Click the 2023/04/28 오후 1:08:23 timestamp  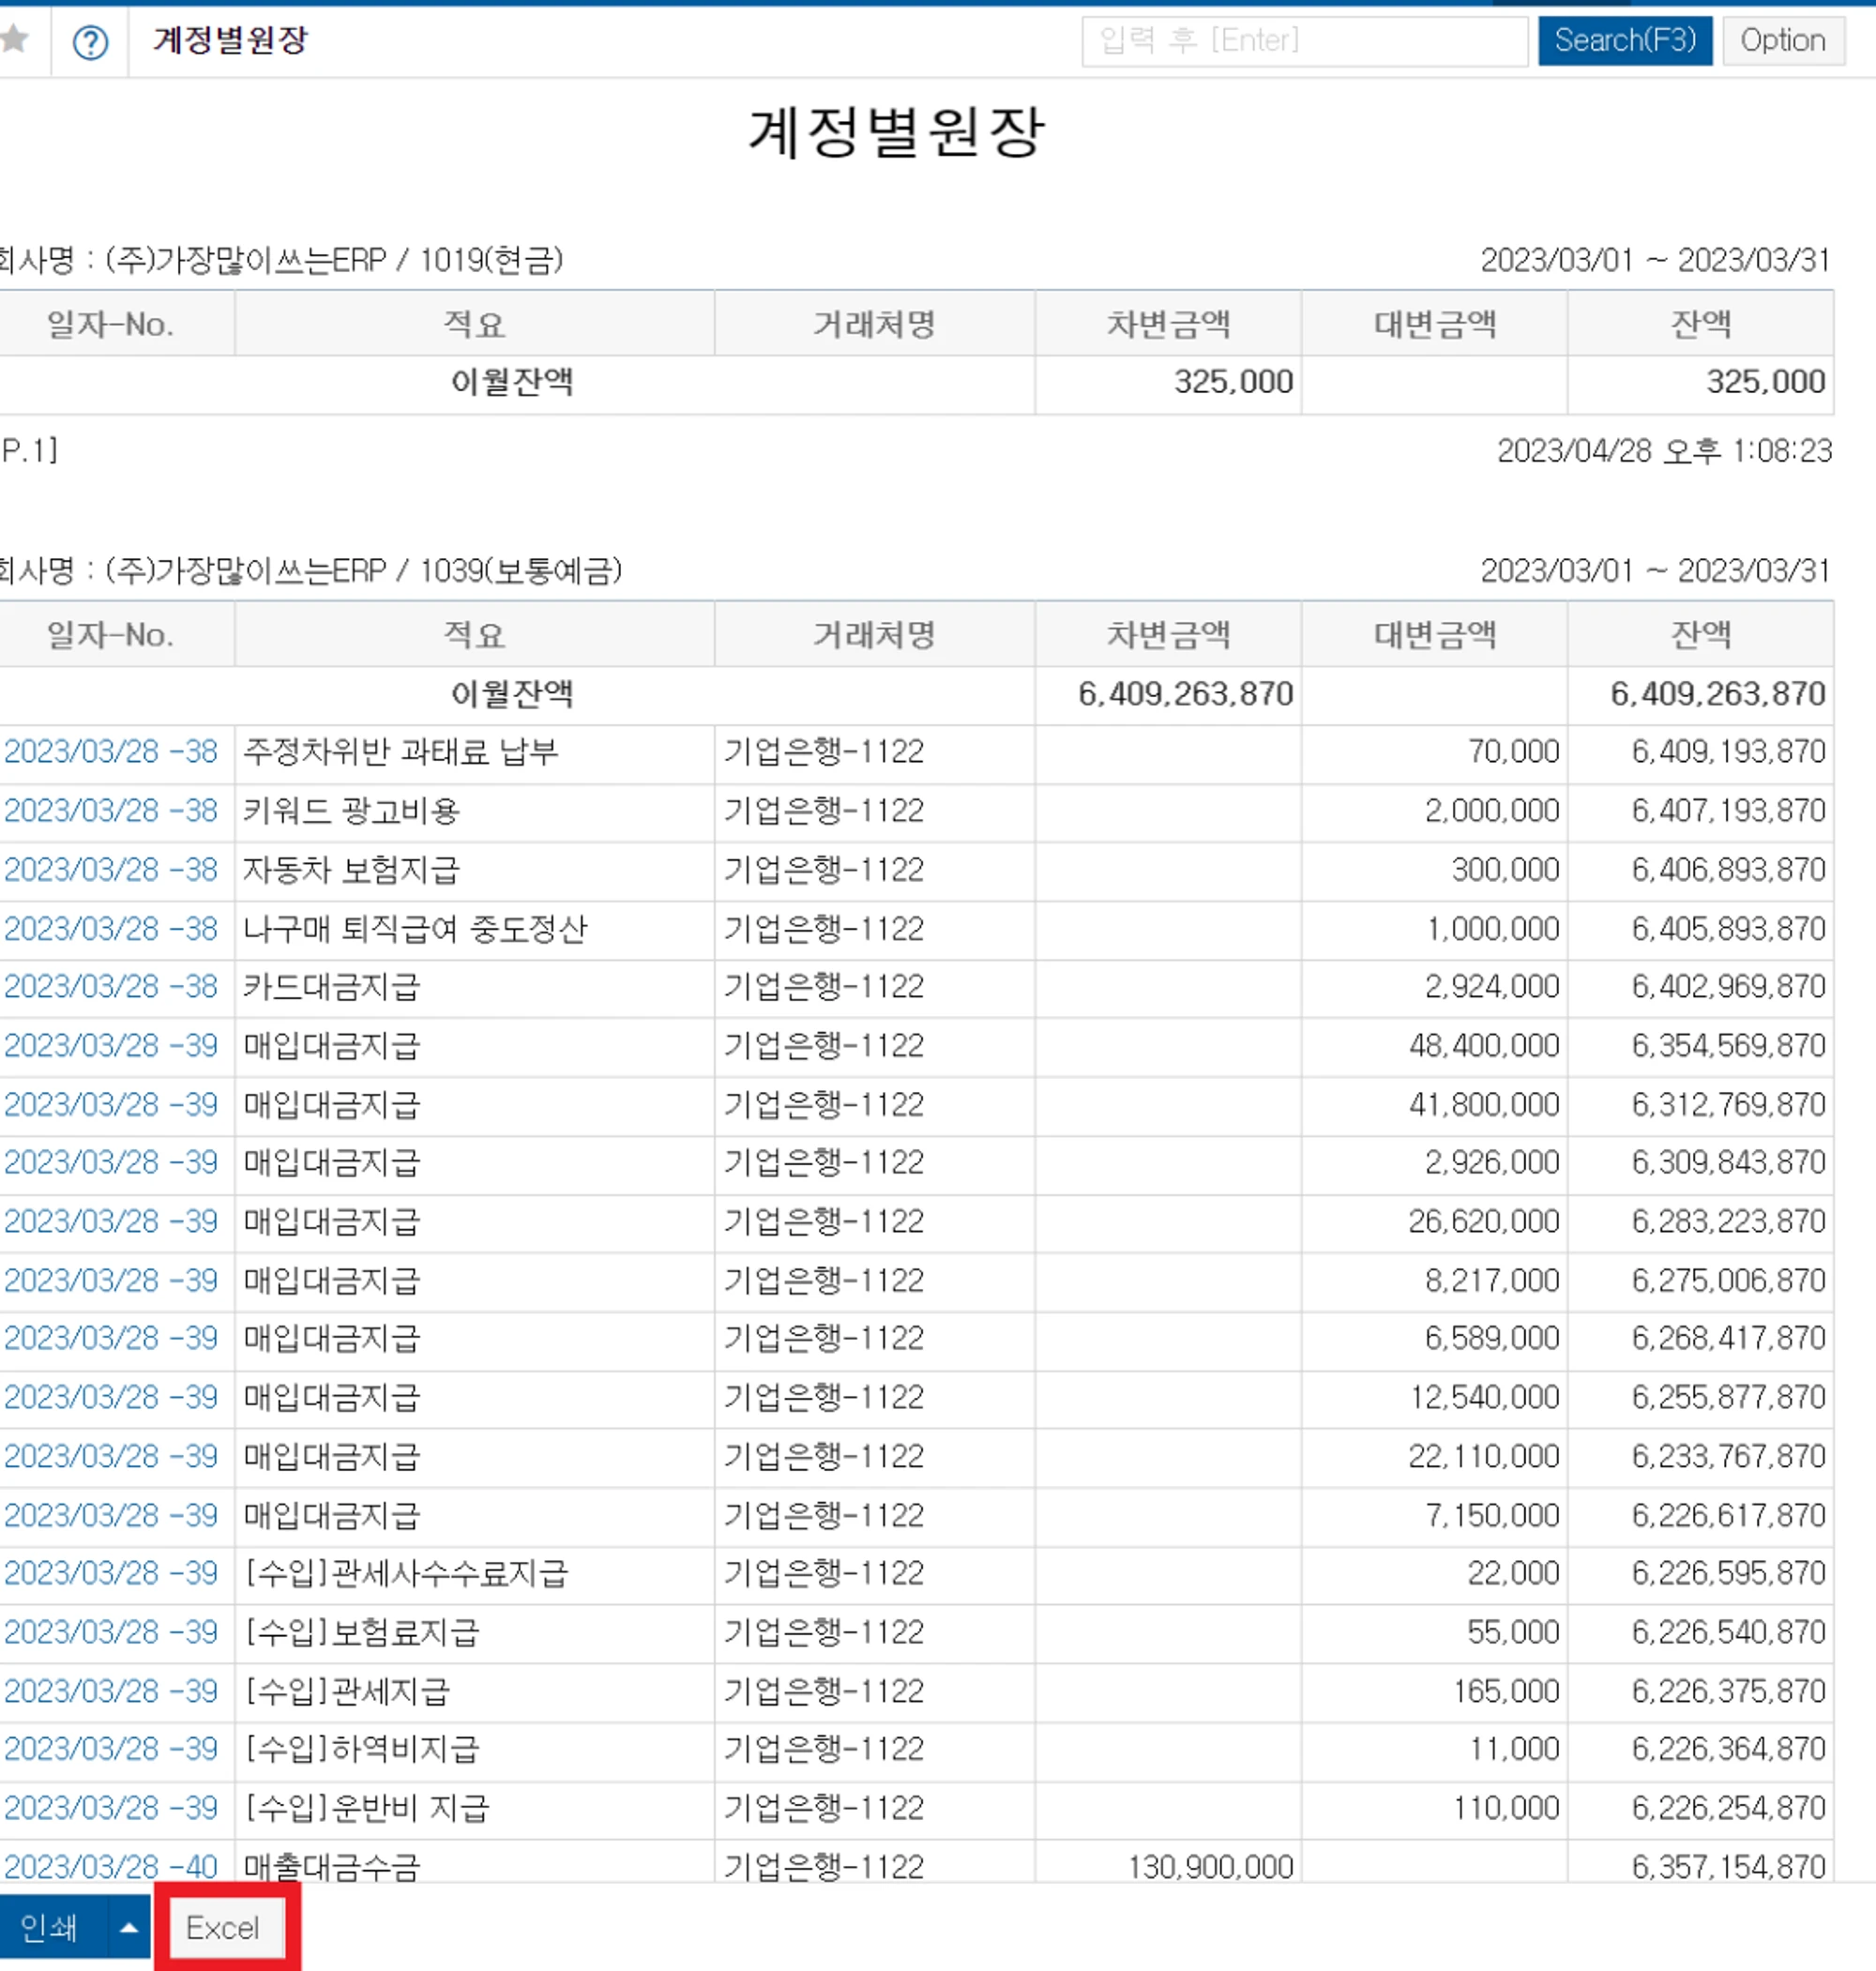point(1664,451)
